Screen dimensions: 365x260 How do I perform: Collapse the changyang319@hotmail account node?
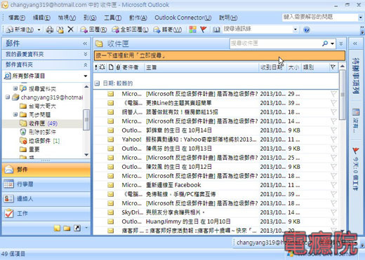(8, 97)
